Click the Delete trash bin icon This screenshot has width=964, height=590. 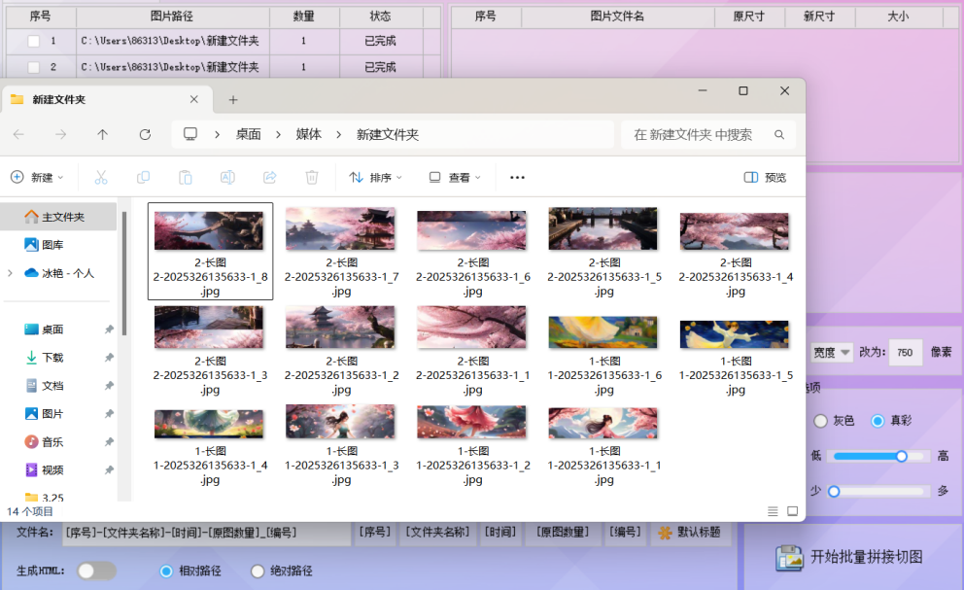312,177
